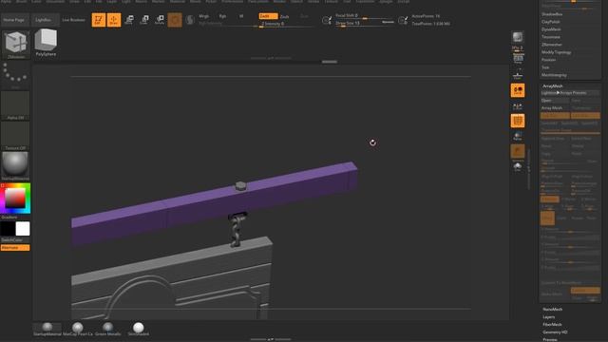Select the Rotate transform tool
The image size is (608, 342).
click(x=160, y=20)
